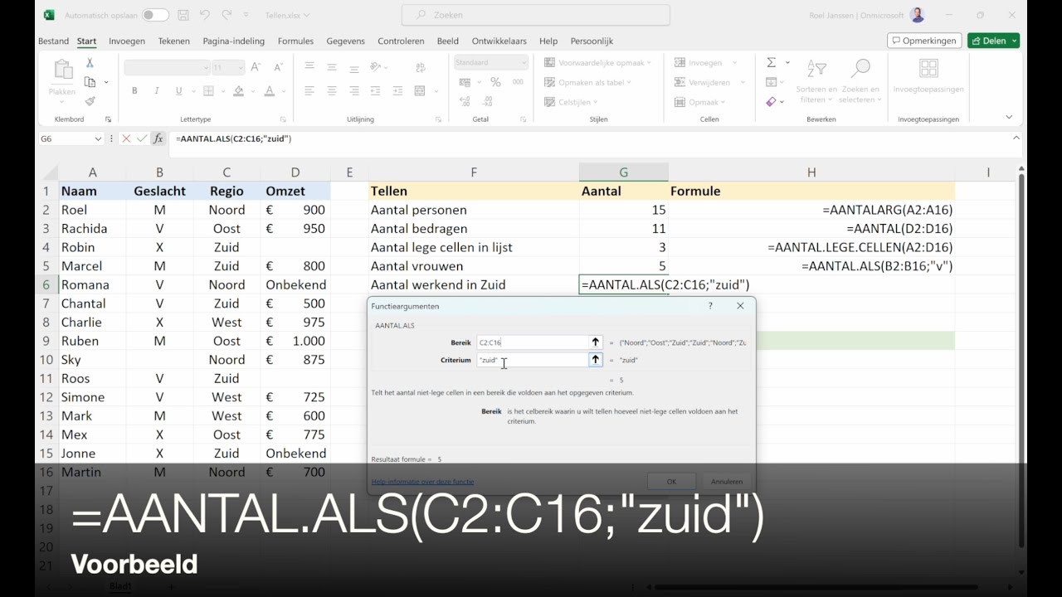This screenshot has width=1062, height=597.
Task: Open the Standaard number format dropdown
Action: click(524, 62)
